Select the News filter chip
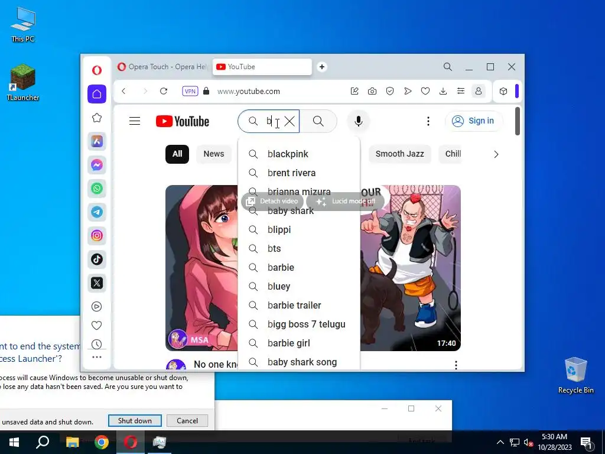605x454 pixels. 214,154
